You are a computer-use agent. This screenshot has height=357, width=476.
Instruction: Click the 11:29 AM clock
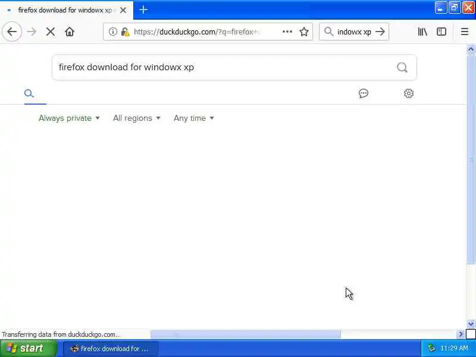(454, 348)
